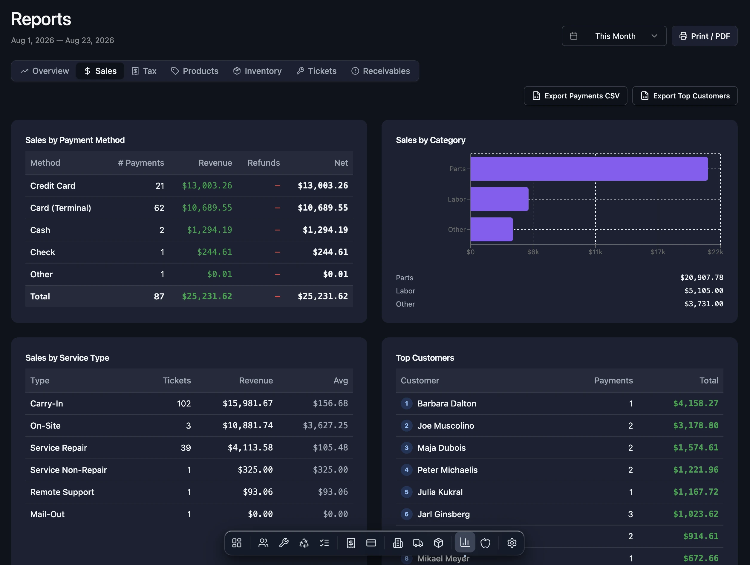Viewport: 750px width, 565px height.
Task: Switch to the Overview tab
Action: pos(45,71)
